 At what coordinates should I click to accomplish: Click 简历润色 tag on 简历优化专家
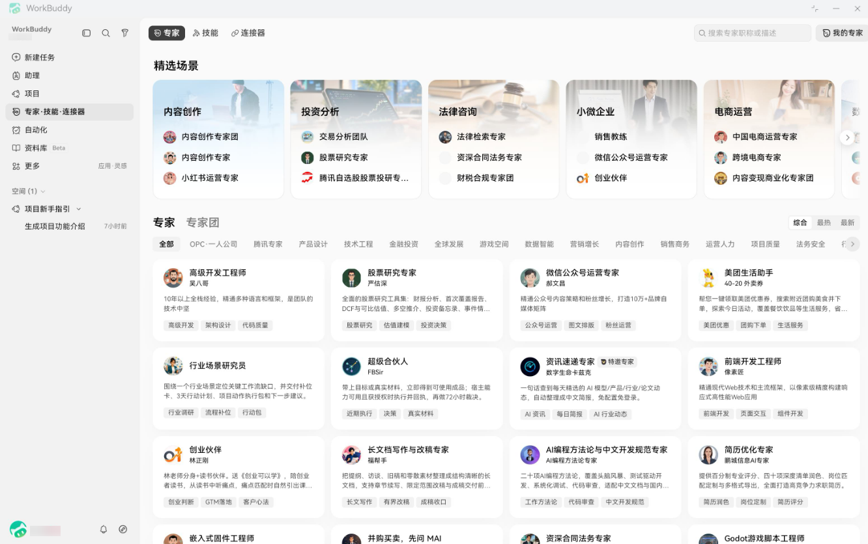click(716, 502)
